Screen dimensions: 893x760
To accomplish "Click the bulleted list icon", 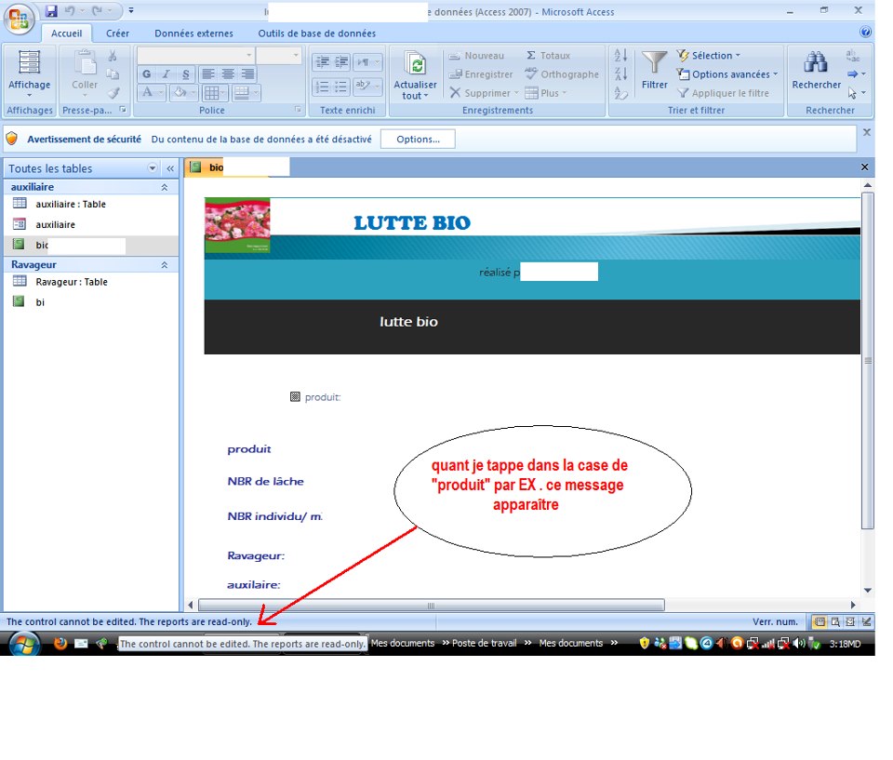I will pyautogui.click(x=340, y=87).
